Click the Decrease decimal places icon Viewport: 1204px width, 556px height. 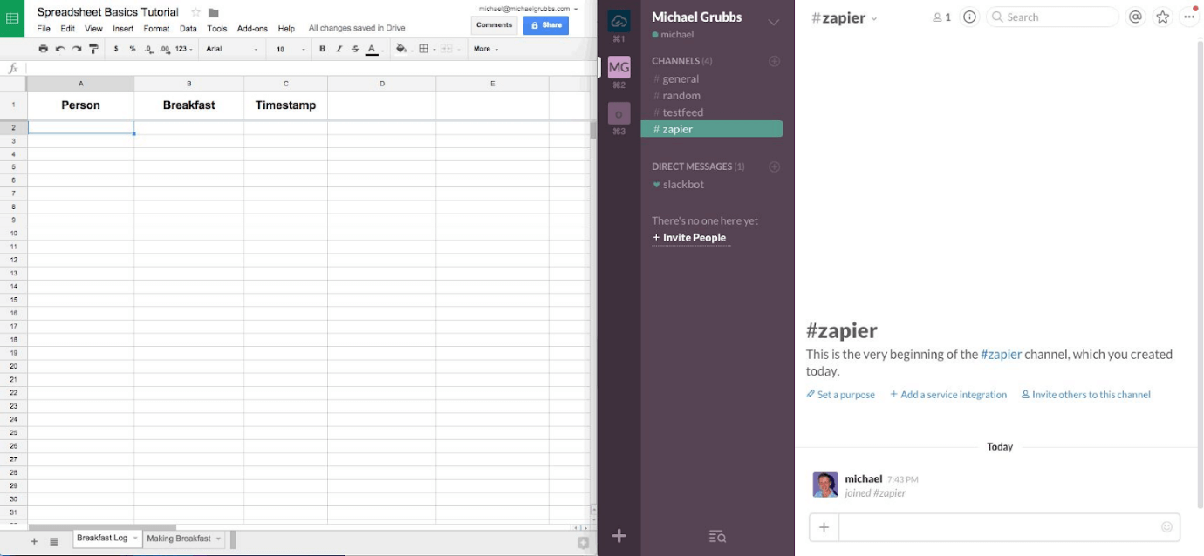[149, 49]
